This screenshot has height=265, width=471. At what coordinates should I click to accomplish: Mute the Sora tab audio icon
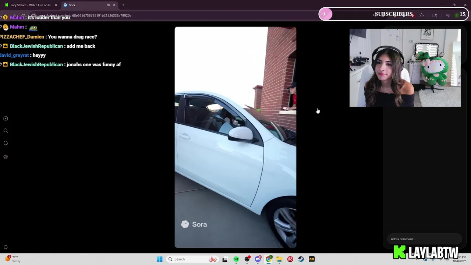click(x=108, y=5)
